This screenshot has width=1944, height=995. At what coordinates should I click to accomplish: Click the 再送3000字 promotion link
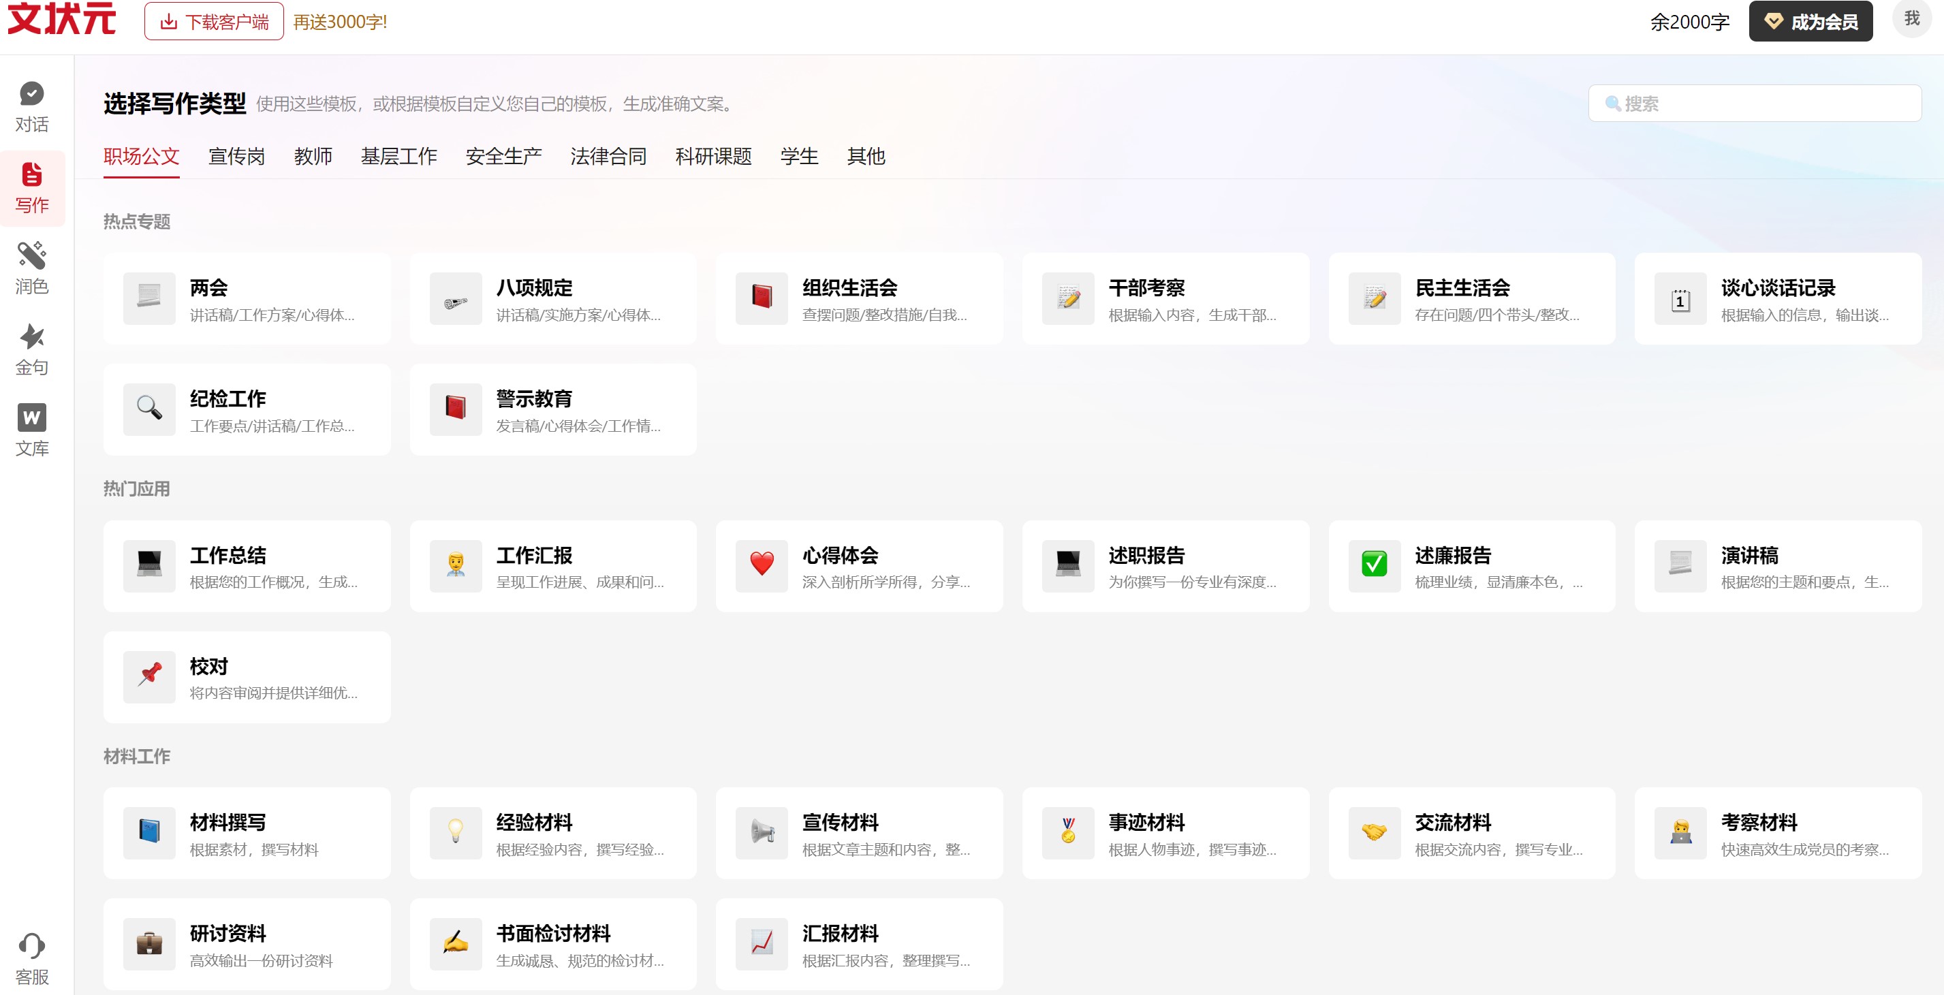point(340,22)
